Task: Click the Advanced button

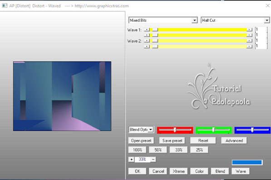Action: click(x=234, y=141)
